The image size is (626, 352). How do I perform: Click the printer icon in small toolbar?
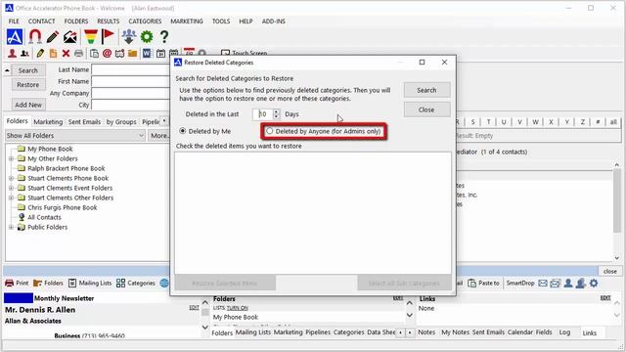[78, 53]
